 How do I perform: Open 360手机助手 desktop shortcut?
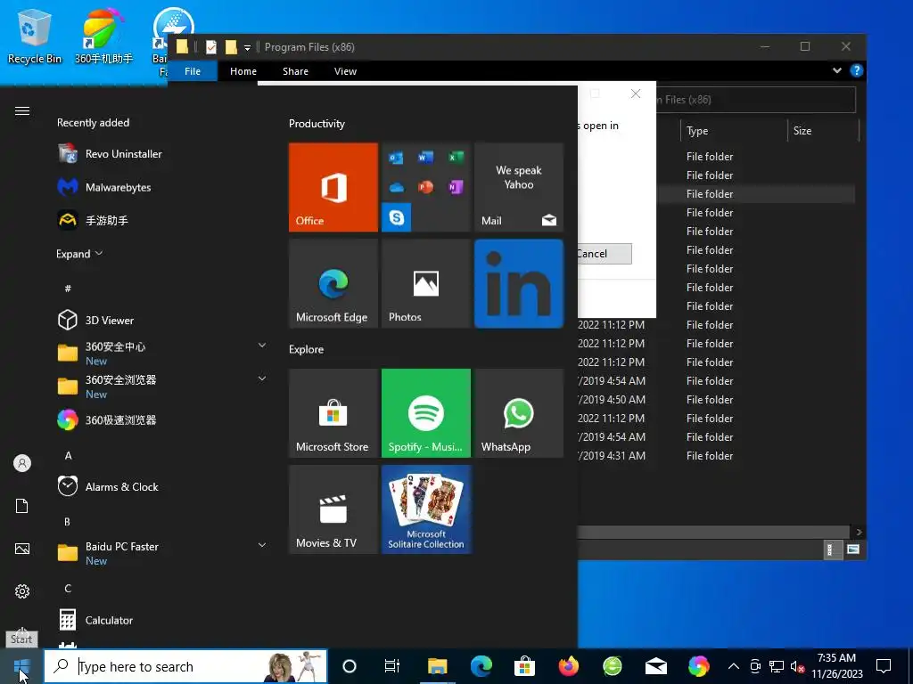click(103, 36)
